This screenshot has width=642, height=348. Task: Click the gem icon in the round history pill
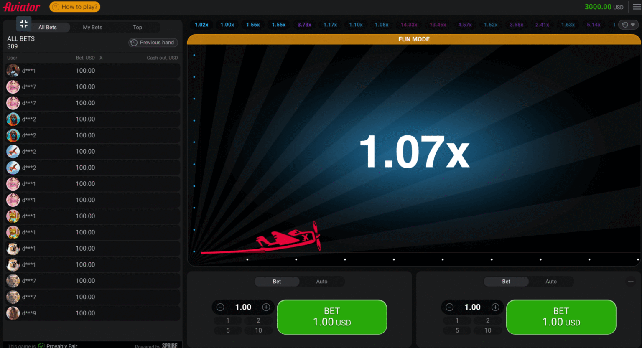coord(634,25)
